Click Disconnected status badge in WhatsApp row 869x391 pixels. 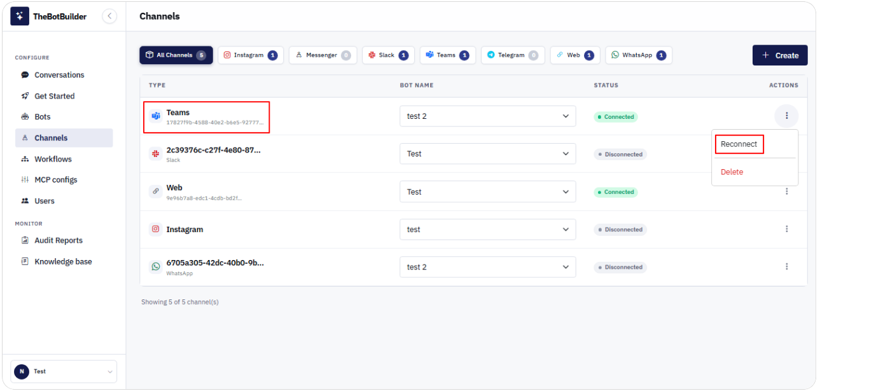pos(620,267)
